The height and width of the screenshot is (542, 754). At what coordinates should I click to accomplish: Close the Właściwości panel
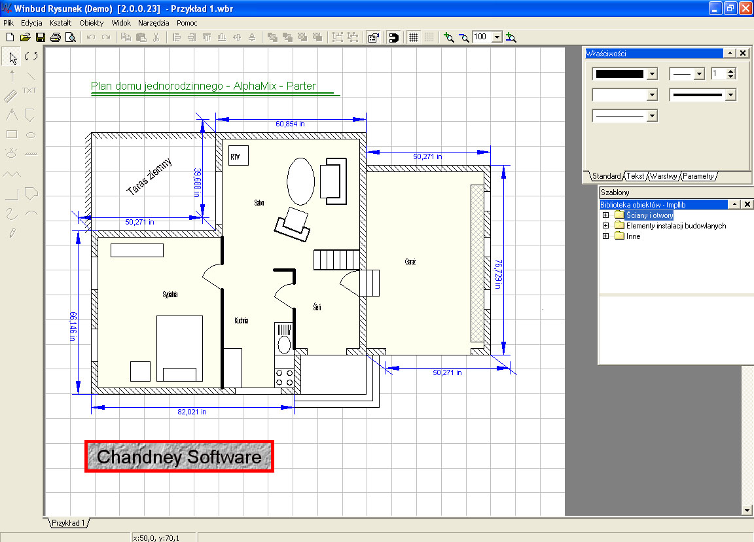[743, 53]
